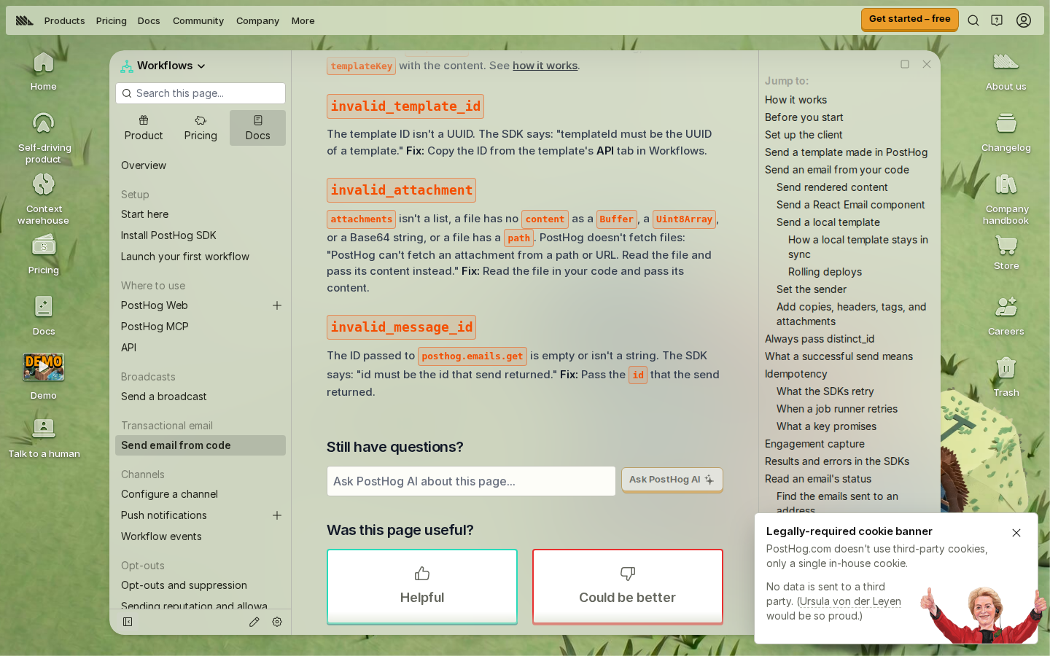The image size is (1050, 656).
Task: Follow the 'how it works' link
Action: (x=545, y=66)
